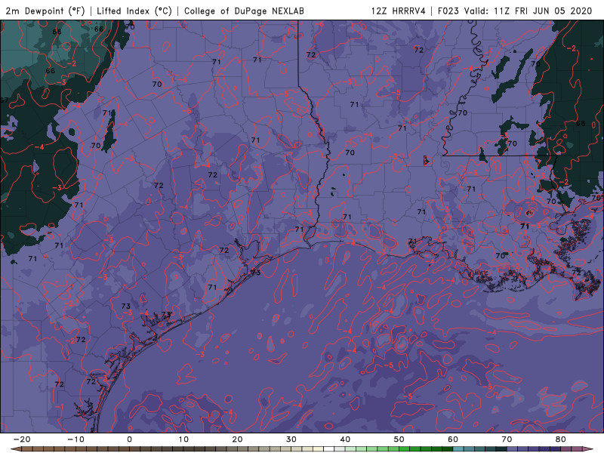Click the "68" dewpoint value on the map
604x453 pixels.
click(x=581, y=123)
